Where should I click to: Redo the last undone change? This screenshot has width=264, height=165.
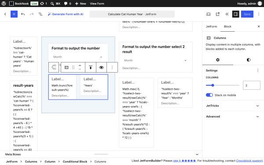(x=32, y=14)
